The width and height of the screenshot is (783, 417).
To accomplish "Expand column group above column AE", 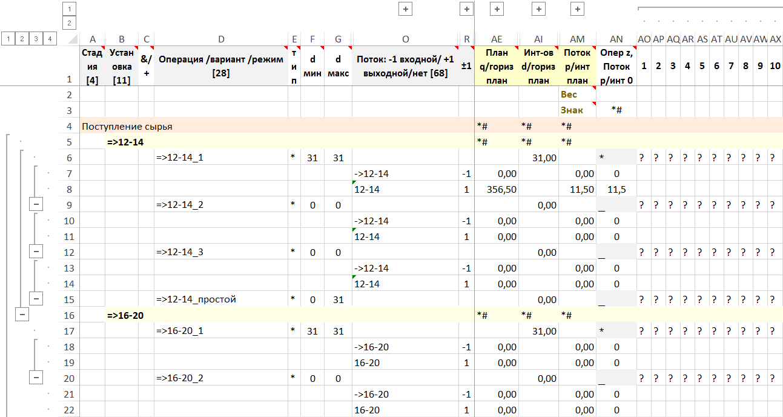I will click(497, 9).
